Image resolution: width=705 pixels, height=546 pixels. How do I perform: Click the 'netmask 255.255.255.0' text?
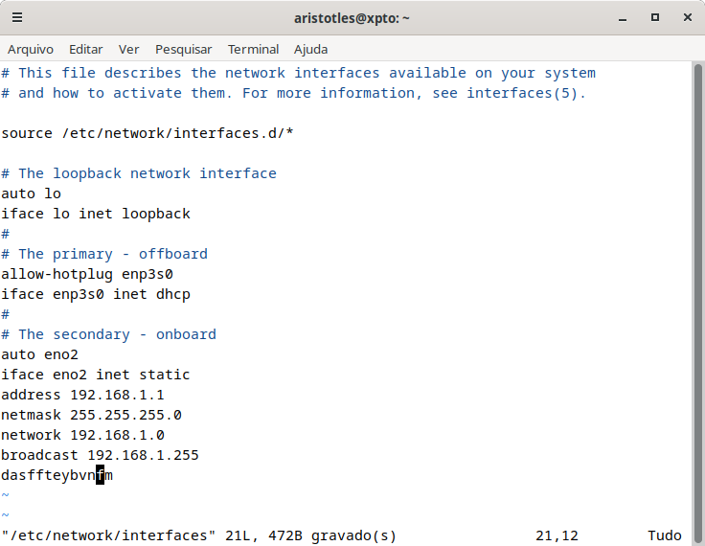91,415
